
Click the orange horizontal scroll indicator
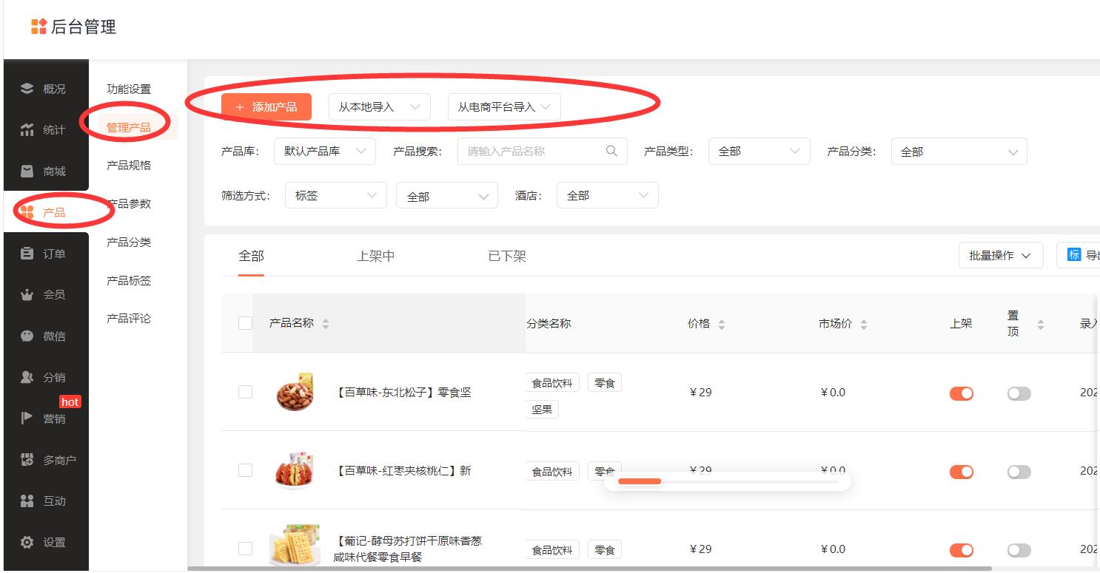point(640,481)
